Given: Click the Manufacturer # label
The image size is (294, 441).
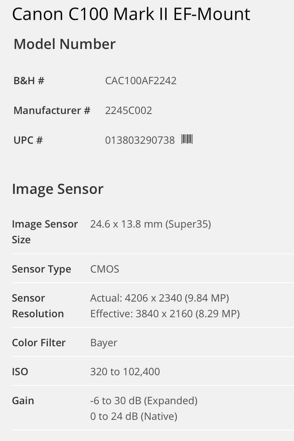Looking at the screenshot, I should 52,110.
